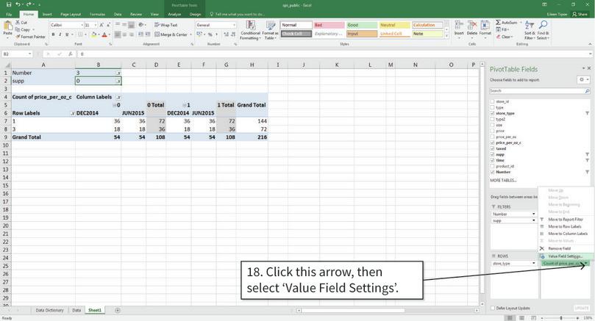Open the store_type field dropdown in the ROWS area
This screenshot has height=321, width=595.
pos(533,263)
